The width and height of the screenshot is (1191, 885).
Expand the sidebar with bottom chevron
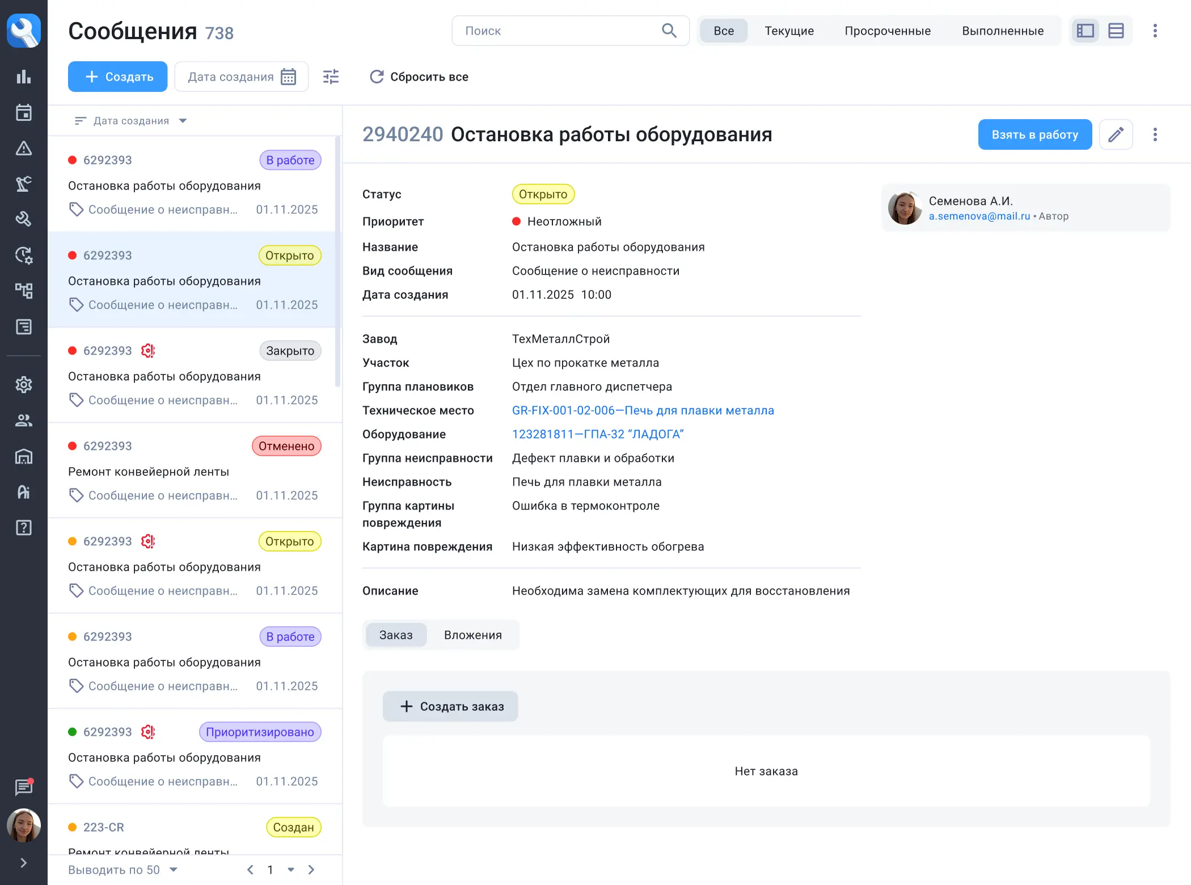(x=23, y=863)
